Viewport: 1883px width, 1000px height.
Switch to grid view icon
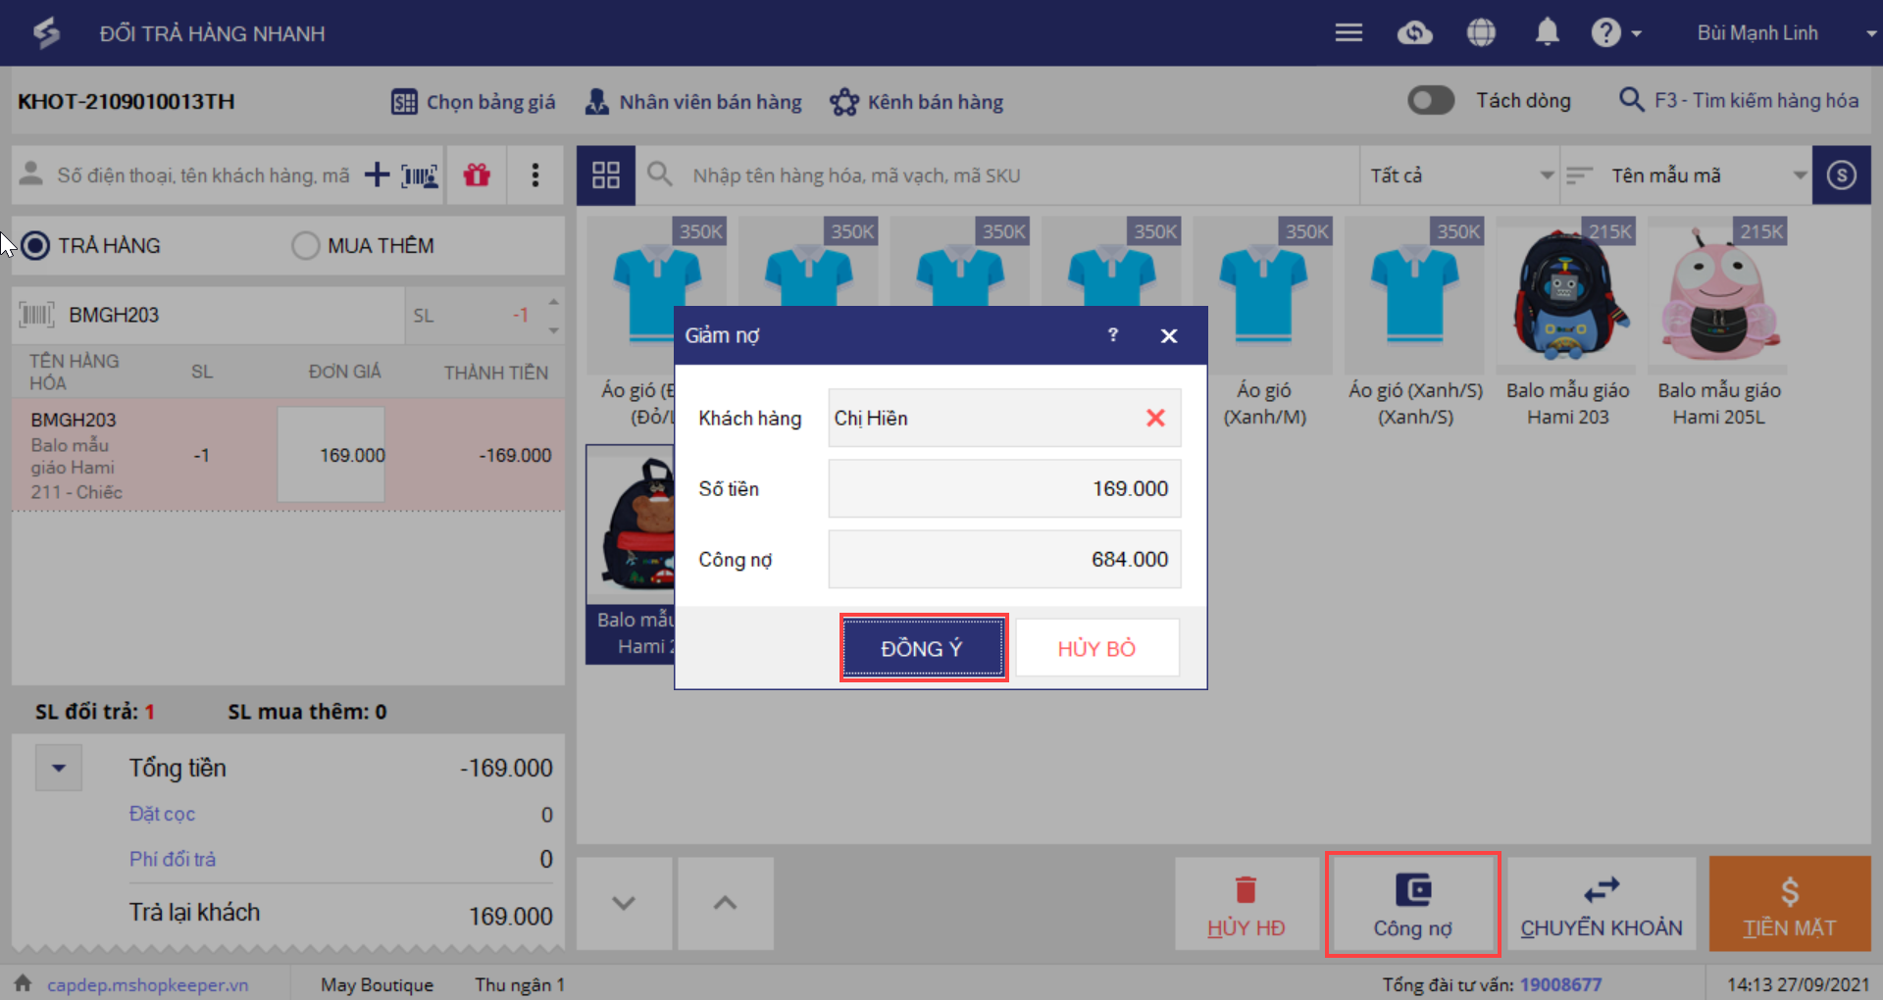tap(606, 175)
